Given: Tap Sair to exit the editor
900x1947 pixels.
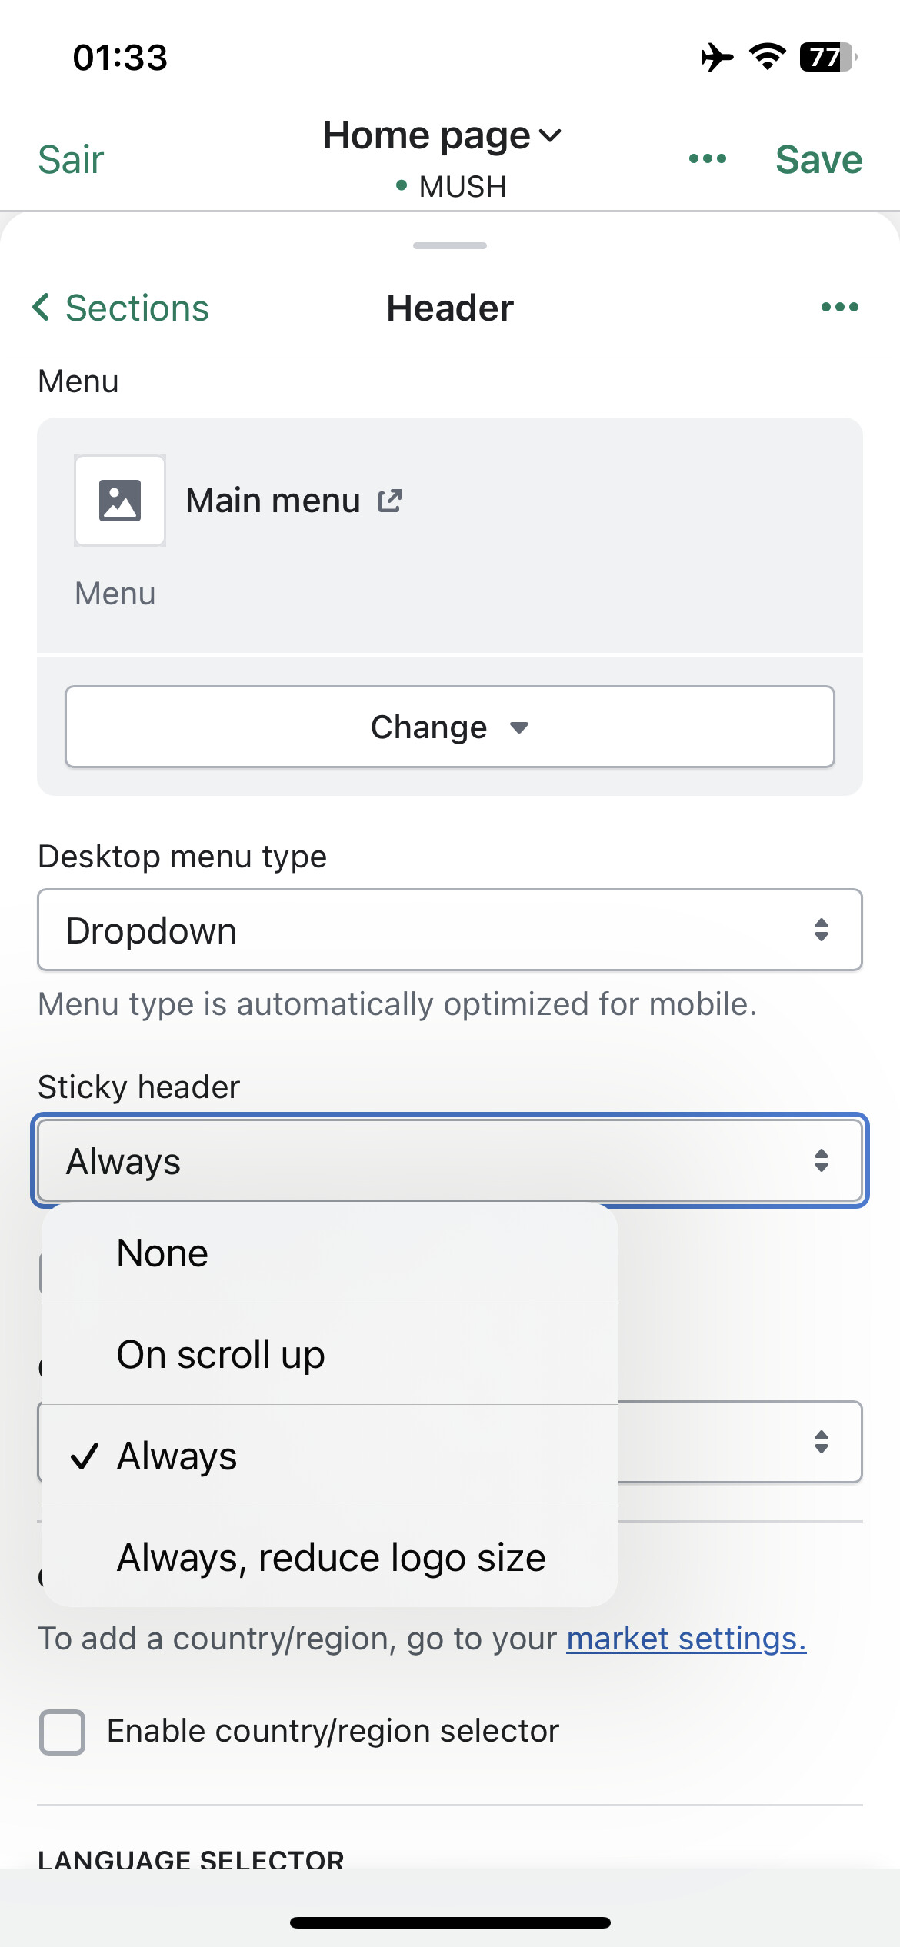Looking at the screenshot, I should [x=71, y=160].
